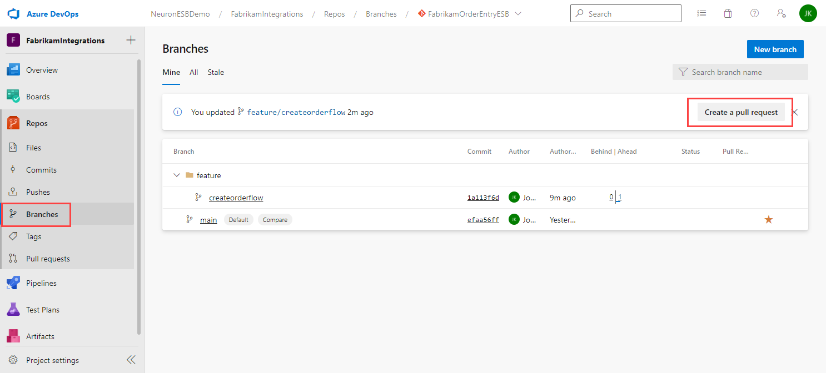
Task: Open Pull requests in the sidebar
Action: point(67,259)
